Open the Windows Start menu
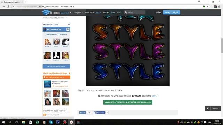223x125 pixels. (3, 122)
